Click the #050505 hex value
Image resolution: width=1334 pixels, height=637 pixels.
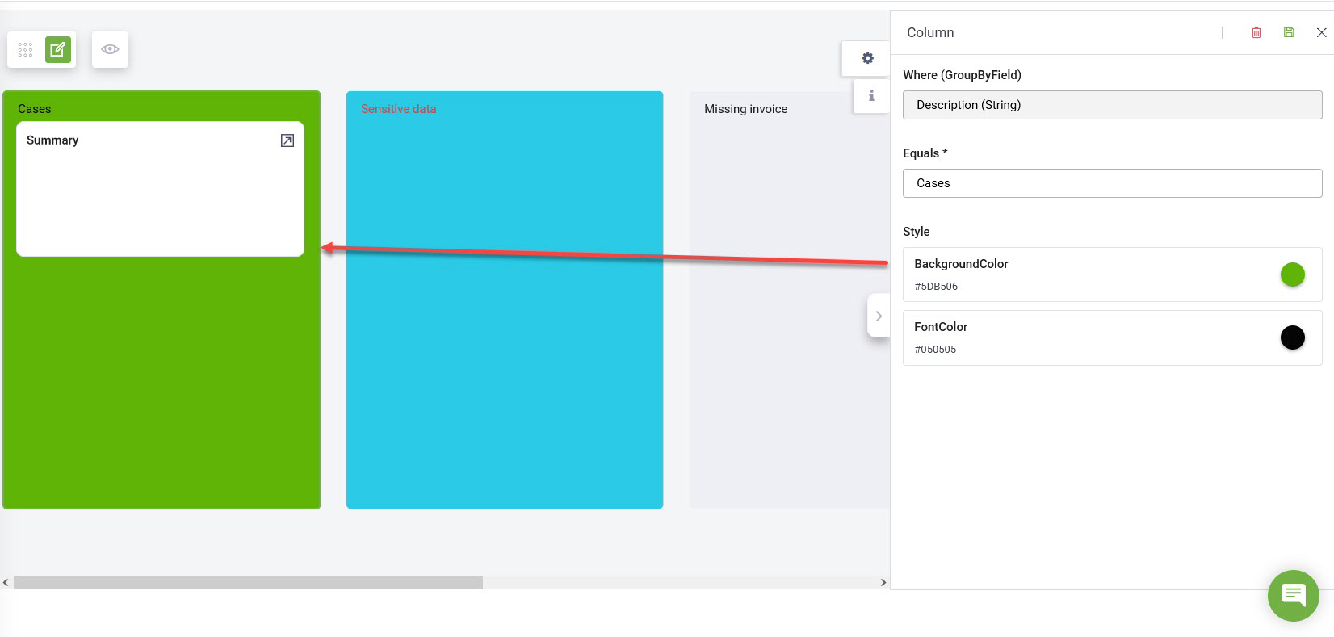pos(935,350)
